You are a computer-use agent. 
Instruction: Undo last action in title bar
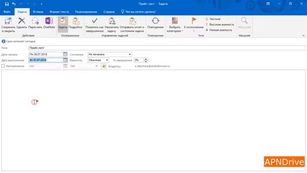14,4
